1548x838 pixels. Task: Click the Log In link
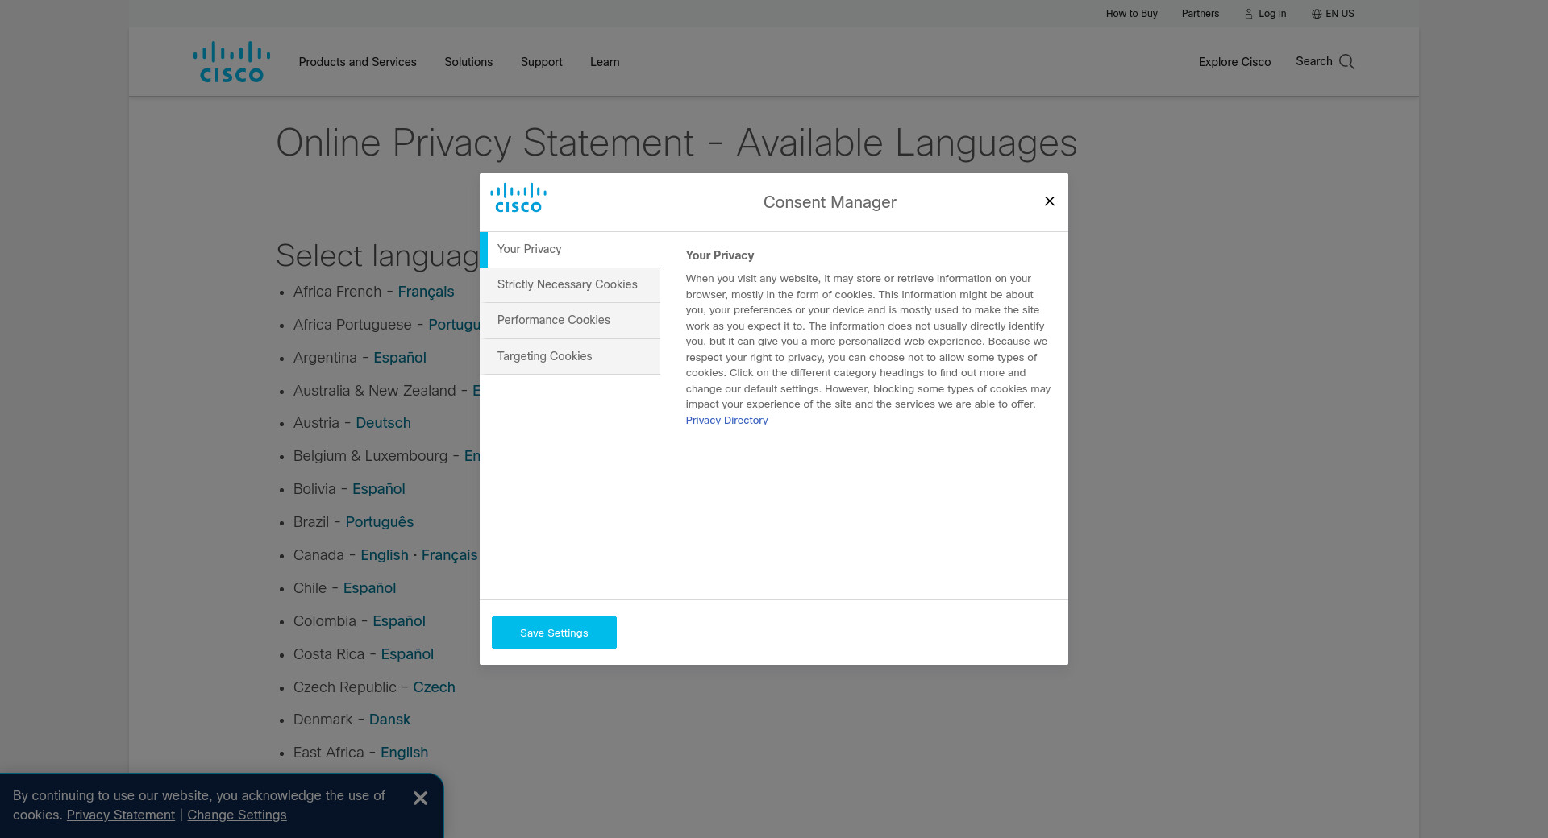pyautogui.click(x=1272, y=14)
